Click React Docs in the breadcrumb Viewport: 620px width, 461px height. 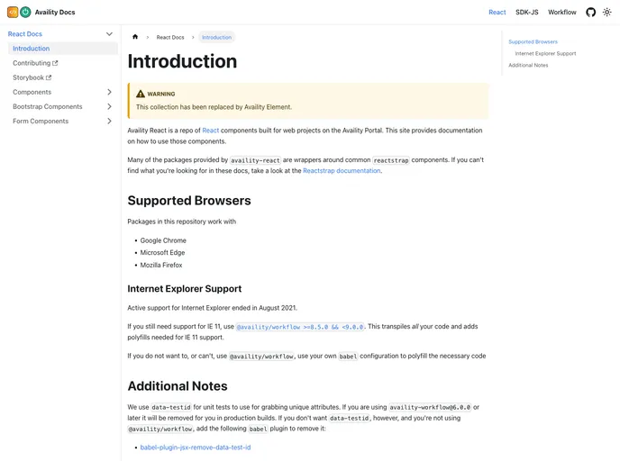[x=170, y=37]
